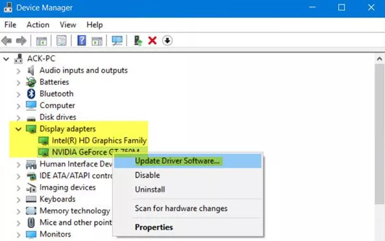Choose Update Driver Software from context menu
Viewport: 385px width, 241px height.
188,161
